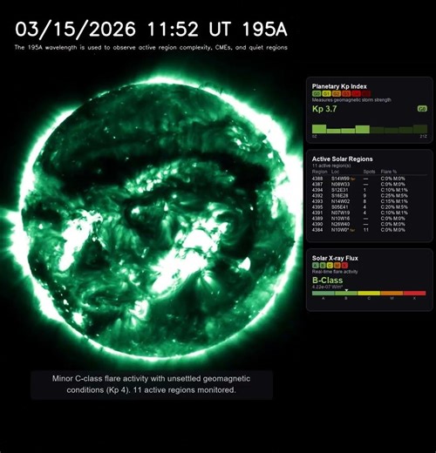Image resolution: width=436 pixels, height=453 pixels.
Task: Select region row 4393
Action: click(369, 201)
